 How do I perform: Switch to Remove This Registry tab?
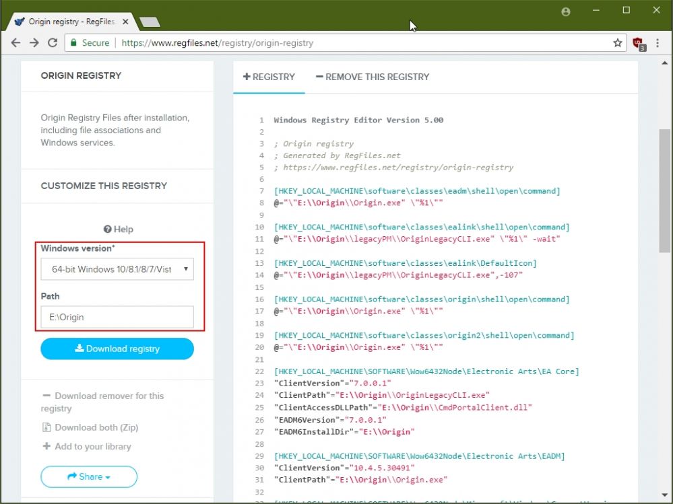pos(372,77)
